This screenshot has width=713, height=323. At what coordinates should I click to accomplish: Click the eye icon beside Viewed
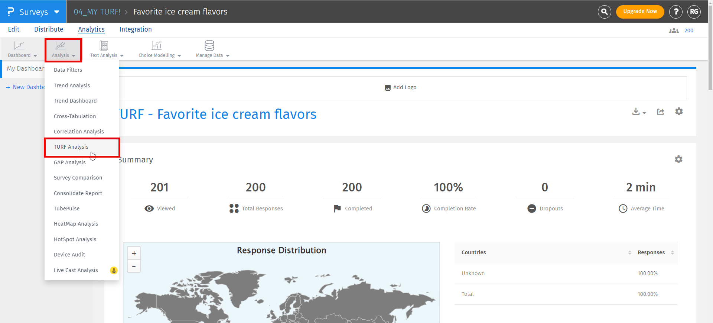click(x=149, y=209)
